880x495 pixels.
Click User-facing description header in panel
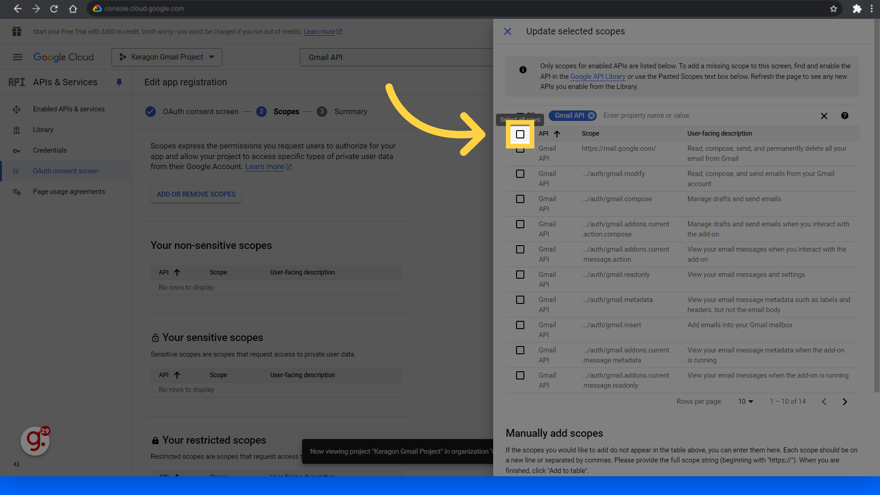pyautogui.click(x=720, y=134)
